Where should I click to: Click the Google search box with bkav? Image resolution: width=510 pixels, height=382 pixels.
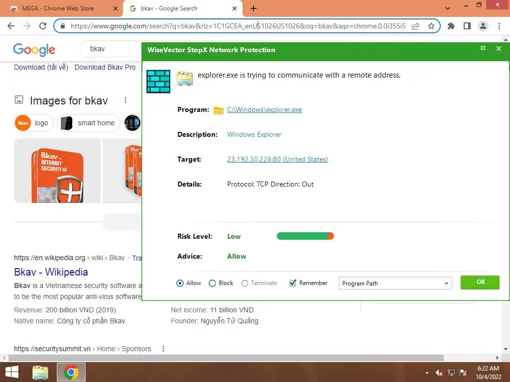[x=111, y=49]
